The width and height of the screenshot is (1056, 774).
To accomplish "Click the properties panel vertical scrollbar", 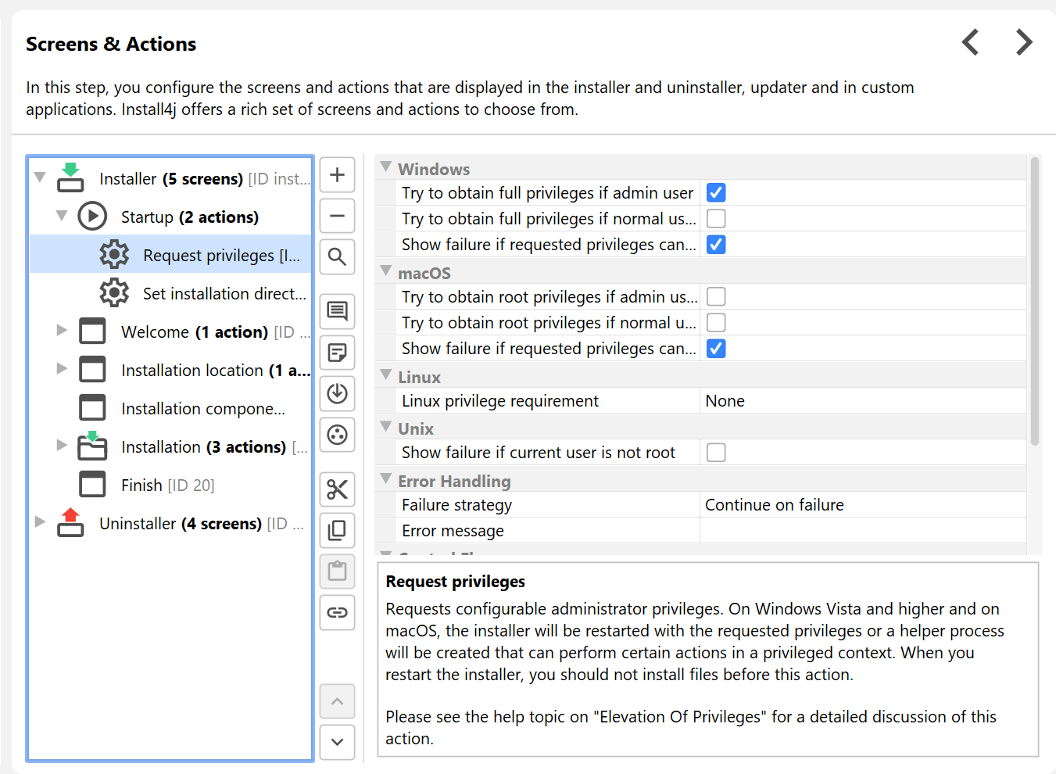I will click(x=1035, y=301).
